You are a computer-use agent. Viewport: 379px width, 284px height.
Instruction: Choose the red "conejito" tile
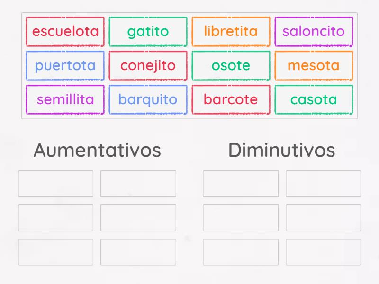148,65
